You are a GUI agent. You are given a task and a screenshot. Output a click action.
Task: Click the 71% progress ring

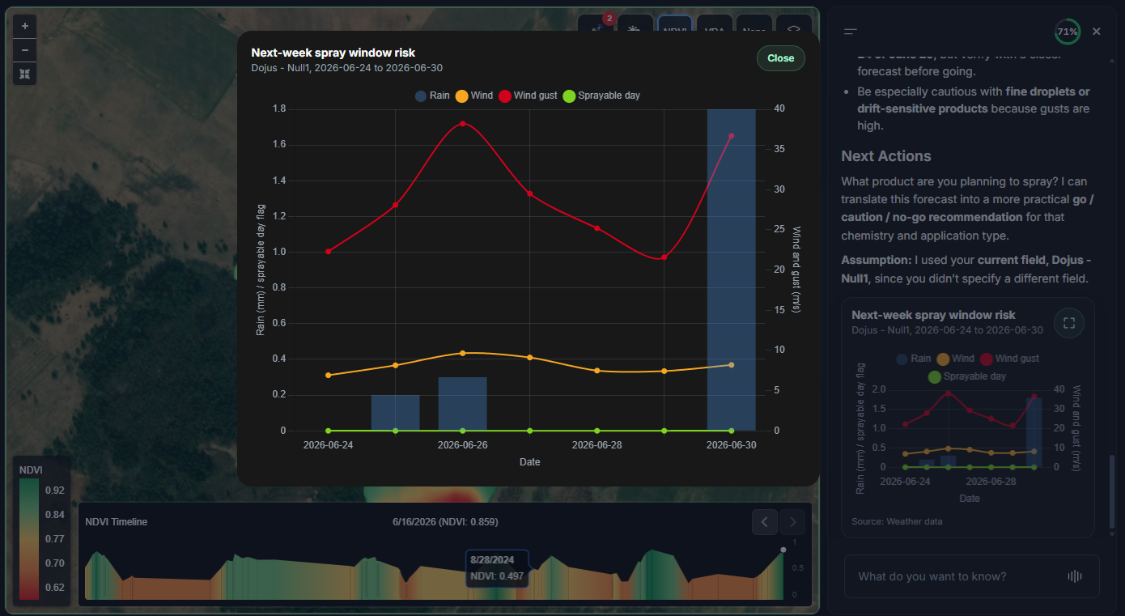point(1068,32)
